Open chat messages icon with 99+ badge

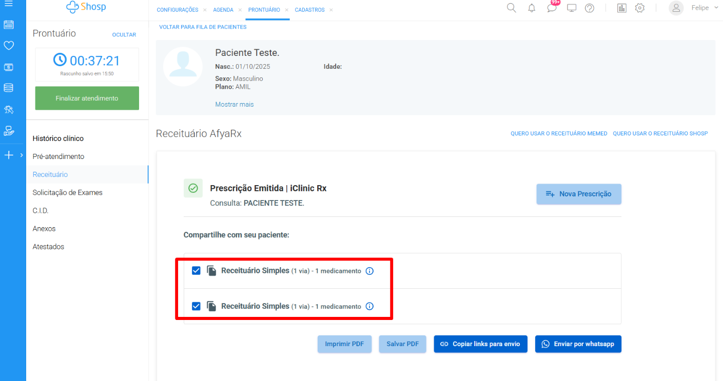(x=552, y=8)
